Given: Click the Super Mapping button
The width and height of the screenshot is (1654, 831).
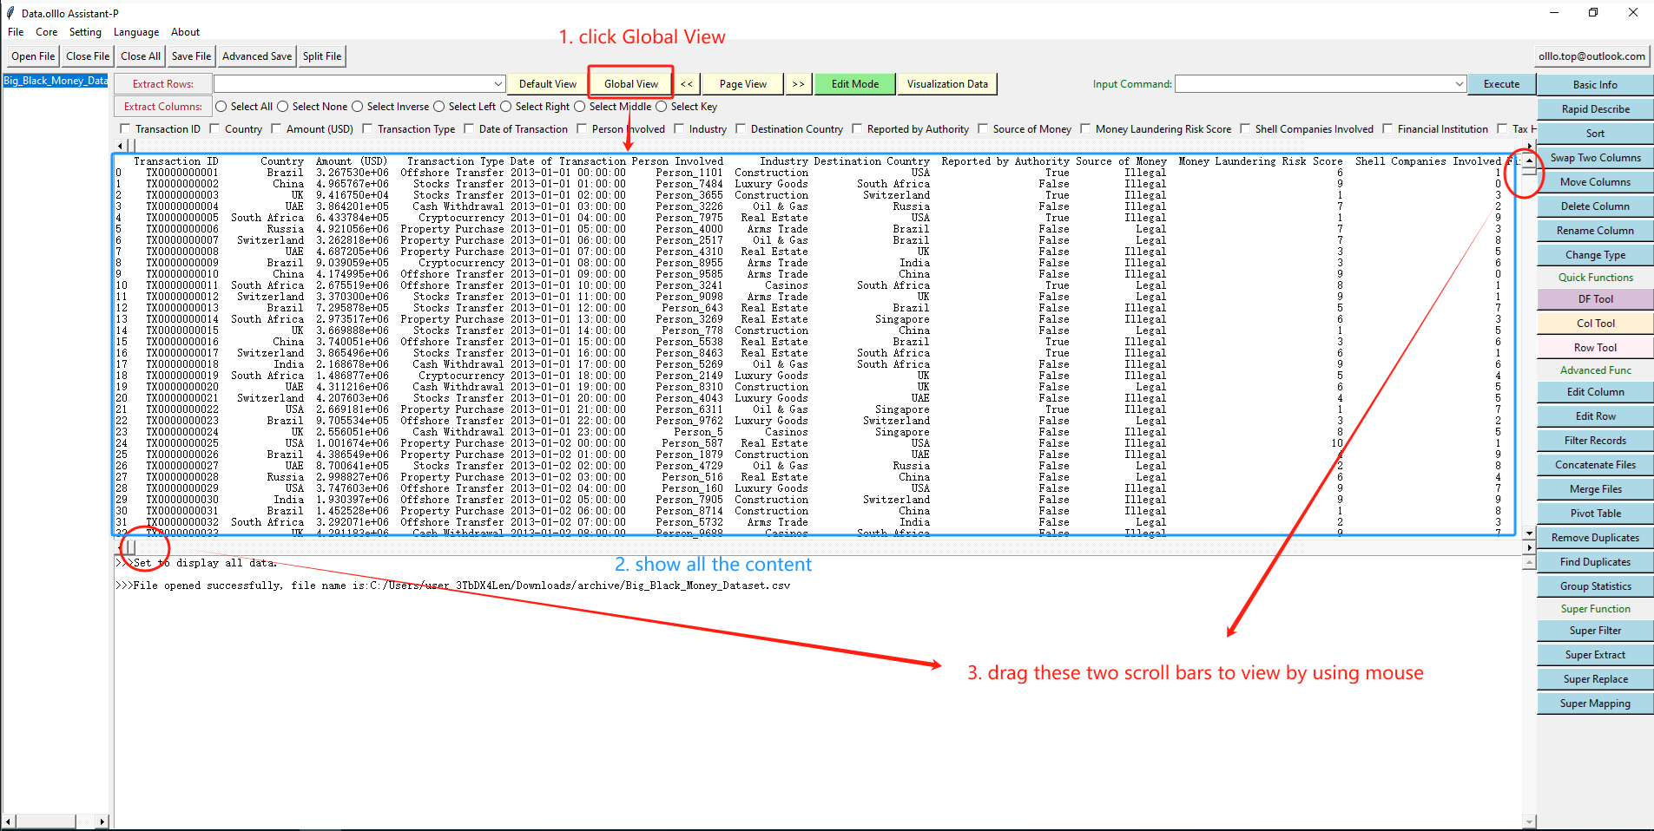Looking at the screenshot, I should (x=1595, y=703).
